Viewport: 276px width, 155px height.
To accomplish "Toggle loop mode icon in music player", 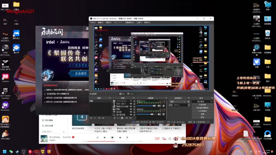I will click(98, 137).
